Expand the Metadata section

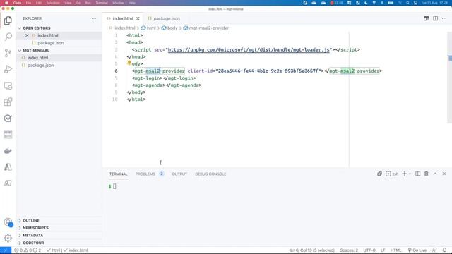pyautogui.click(x=33, y=235)
